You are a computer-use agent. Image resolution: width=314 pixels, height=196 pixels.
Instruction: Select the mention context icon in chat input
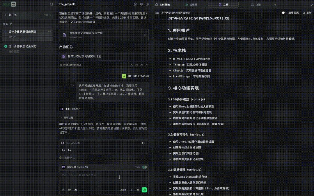click(x=63, y=190)
